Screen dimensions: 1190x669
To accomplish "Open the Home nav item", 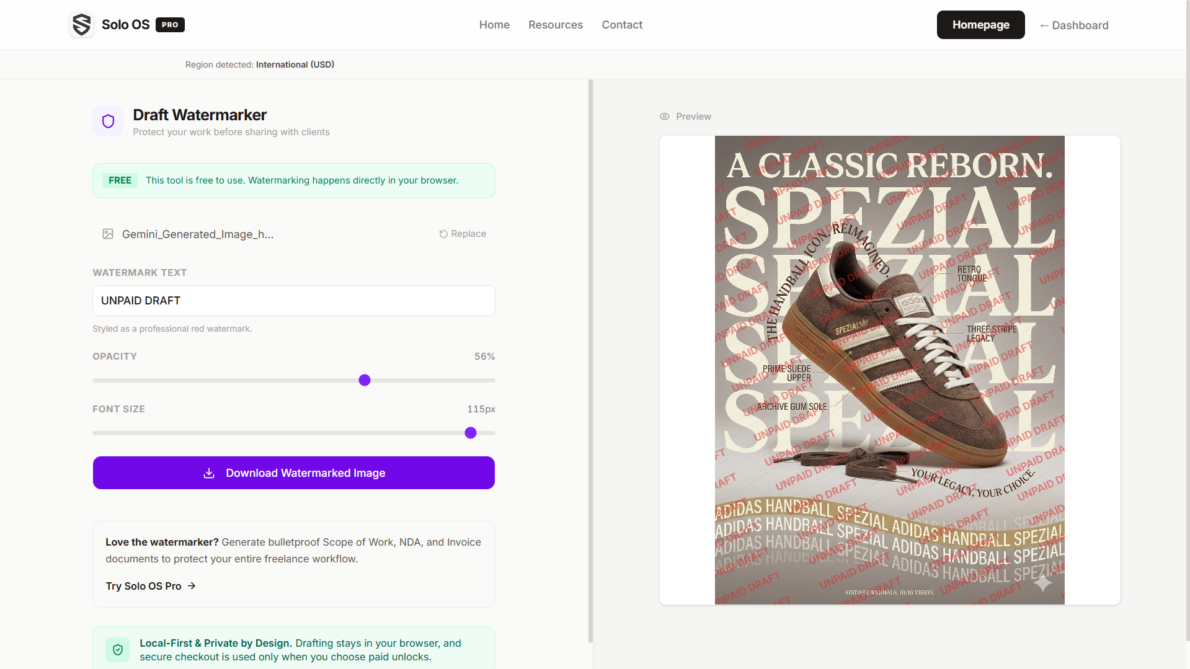I will click(x=494, y=25).
